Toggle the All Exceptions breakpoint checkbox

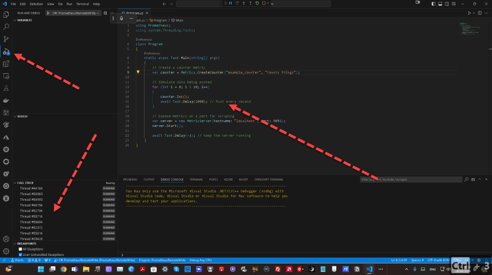20,249
